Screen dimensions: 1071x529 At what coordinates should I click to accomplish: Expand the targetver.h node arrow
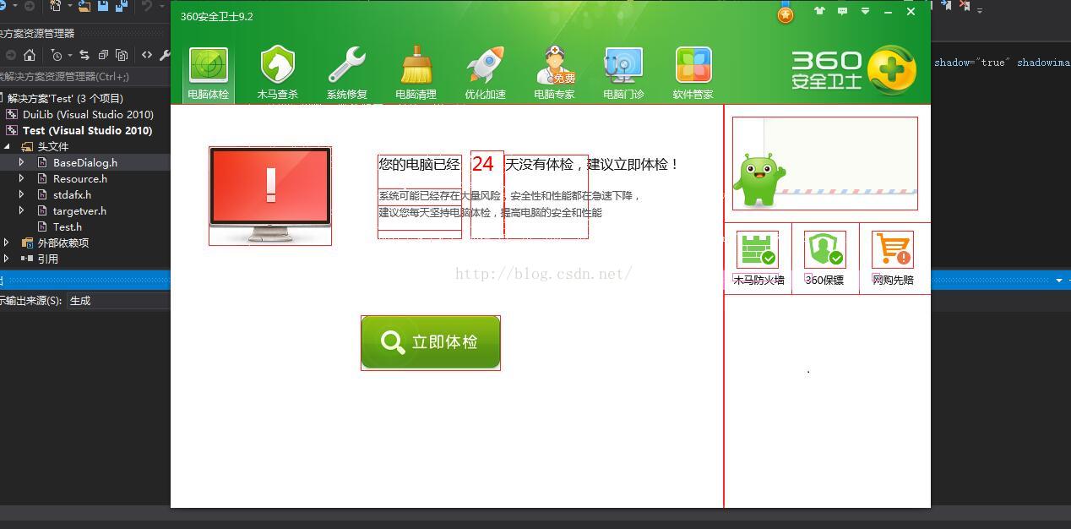pyautogui.click(x=22, y=210)
